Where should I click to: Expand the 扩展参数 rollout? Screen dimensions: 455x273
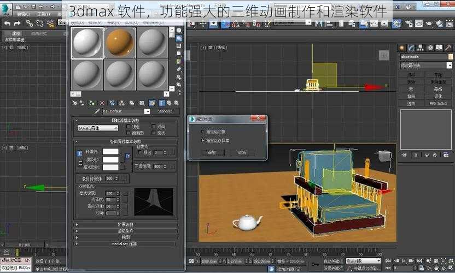click(x=126, y=224)
